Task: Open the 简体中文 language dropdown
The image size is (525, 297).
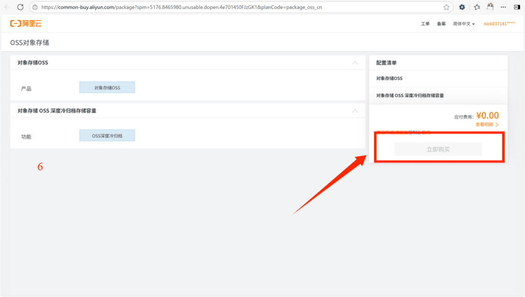Action: pyautogui.click(x=464, y=23)
